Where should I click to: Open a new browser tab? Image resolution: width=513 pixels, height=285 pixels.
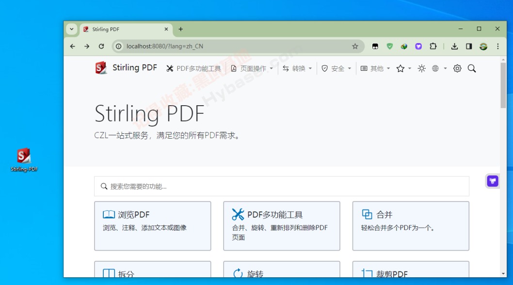[x=180, y=29]
